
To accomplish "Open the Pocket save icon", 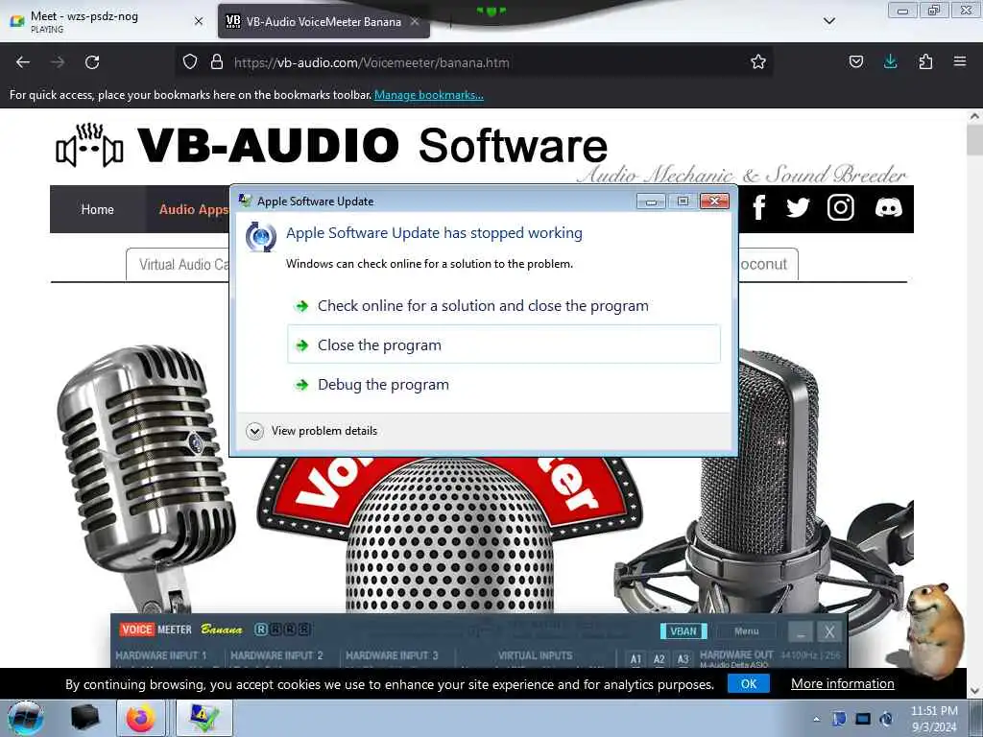I will tap(855, 61).
